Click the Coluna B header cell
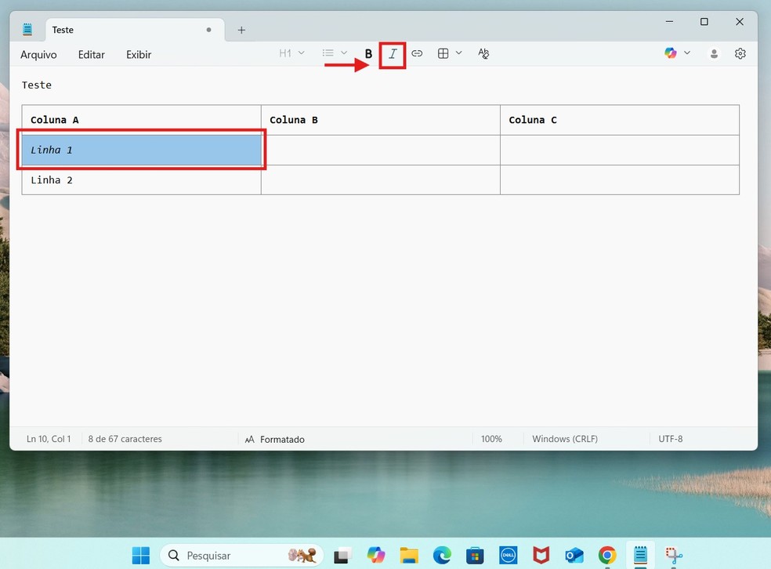Viewport: 771px width, 569px height. click(x=381, y=120)
